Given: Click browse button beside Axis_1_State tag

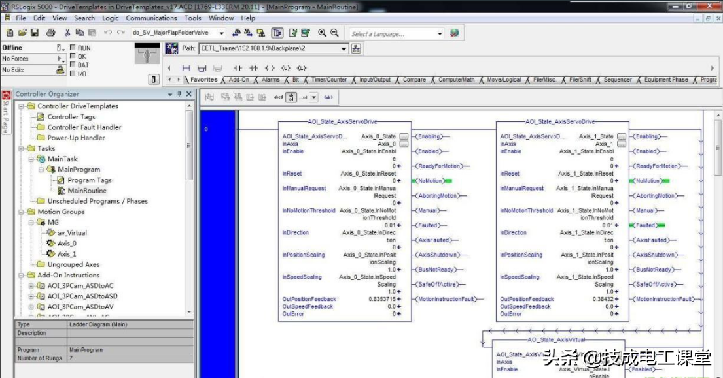Looking at the screenshot, I should (621, 136).
